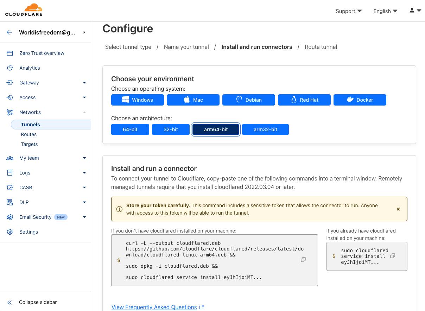Select the Mac operating system
425x311 pixels.
pos(193,100)
